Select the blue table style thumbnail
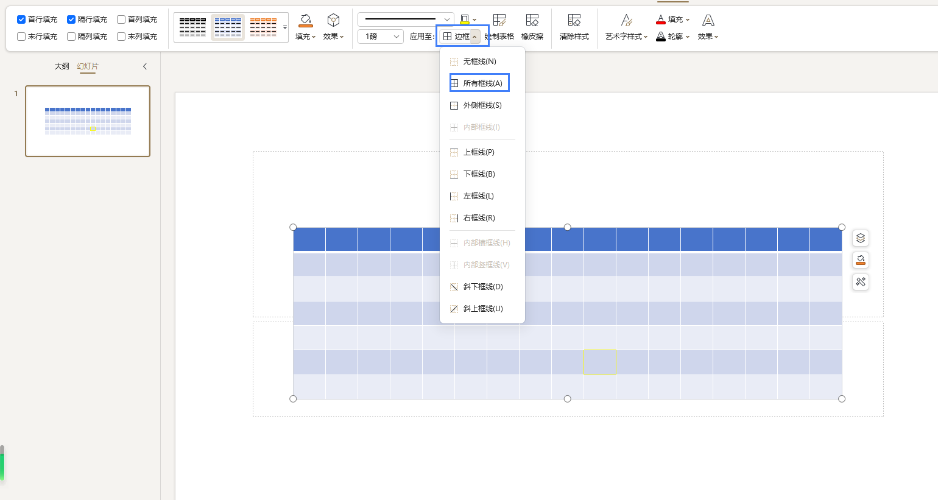The image size is (938, 500). (228, 27)
